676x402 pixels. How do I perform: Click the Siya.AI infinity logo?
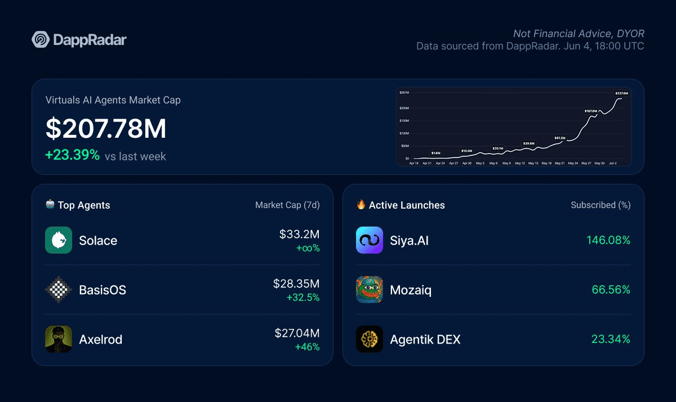pos(370,240)
